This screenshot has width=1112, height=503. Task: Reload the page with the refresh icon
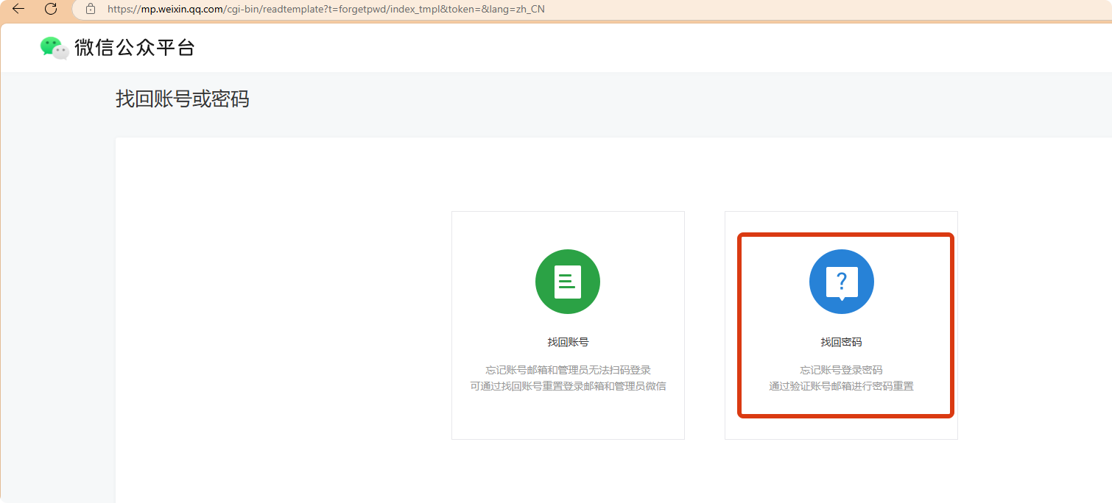[x=51, y=9]
